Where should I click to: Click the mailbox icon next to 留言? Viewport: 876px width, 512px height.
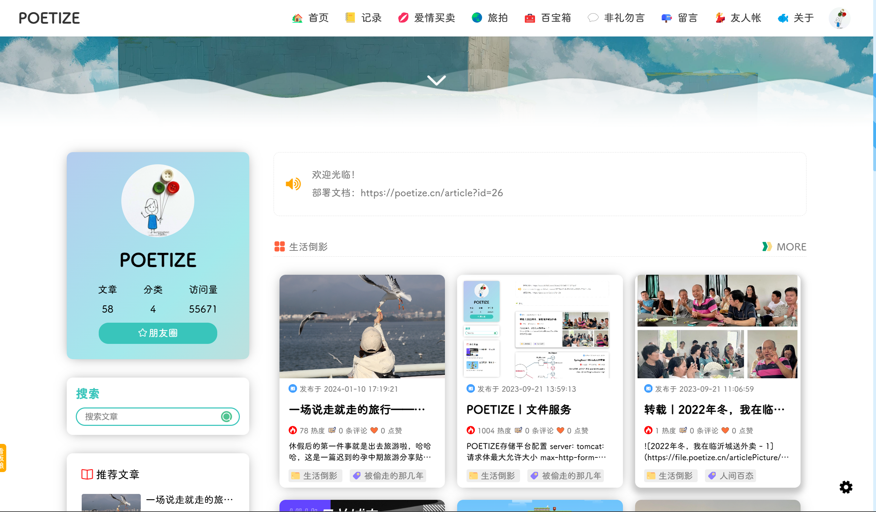666,18
